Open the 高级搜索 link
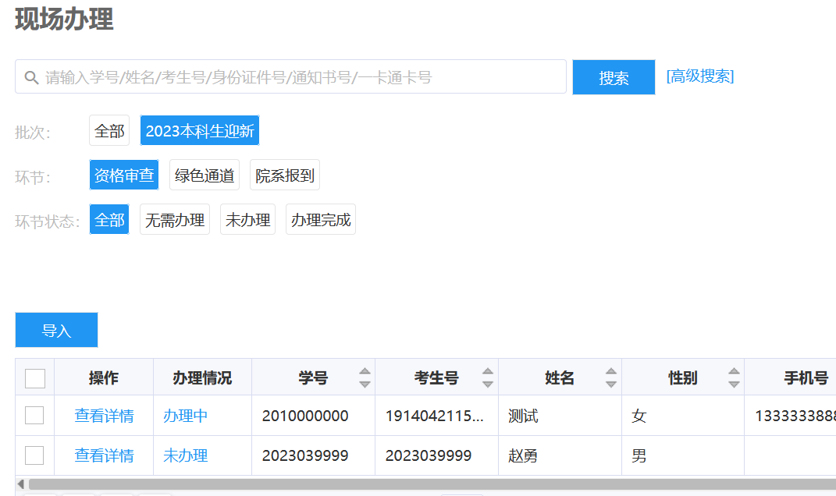 (x=700, y=76)
